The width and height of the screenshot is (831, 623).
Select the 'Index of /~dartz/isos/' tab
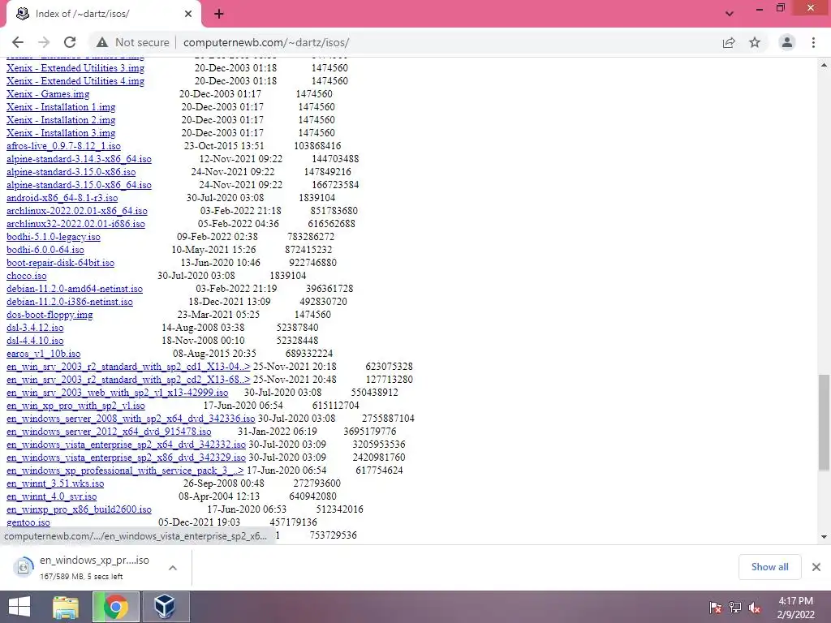point(103,15)
